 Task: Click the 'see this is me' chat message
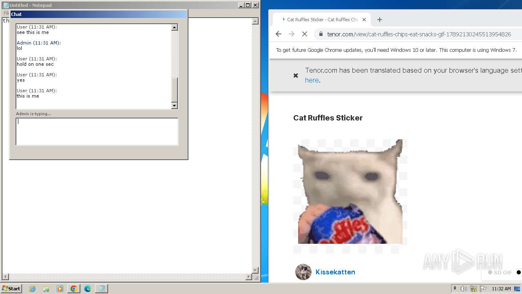[x=33, y=32]
